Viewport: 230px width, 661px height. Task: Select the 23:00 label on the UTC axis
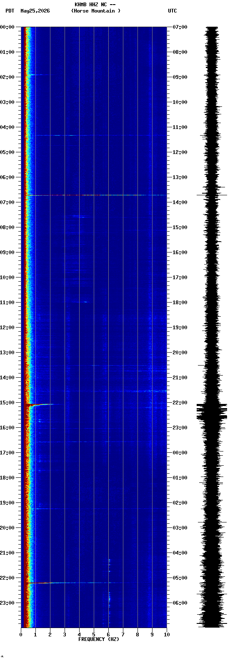(180, 428)
